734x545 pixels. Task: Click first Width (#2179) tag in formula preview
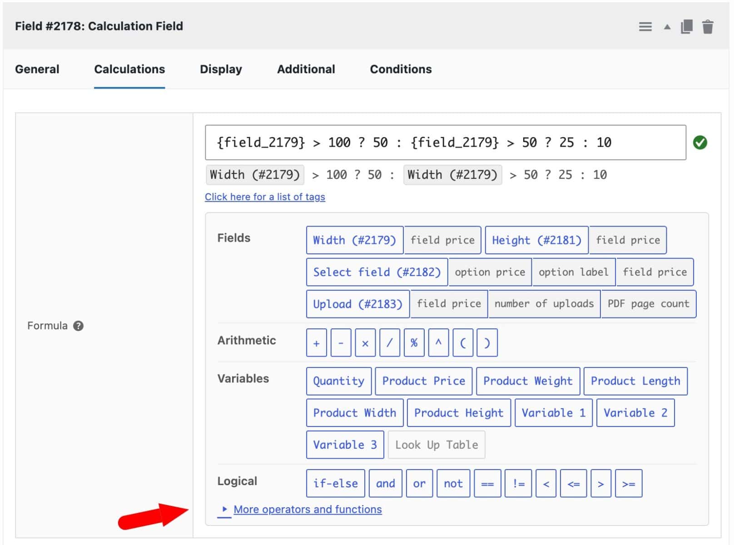[x=255, y=175]
